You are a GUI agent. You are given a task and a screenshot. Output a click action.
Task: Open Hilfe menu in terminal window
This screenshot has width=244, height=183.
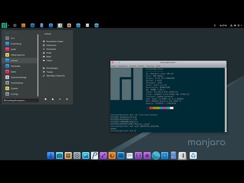tap(158, 66)
